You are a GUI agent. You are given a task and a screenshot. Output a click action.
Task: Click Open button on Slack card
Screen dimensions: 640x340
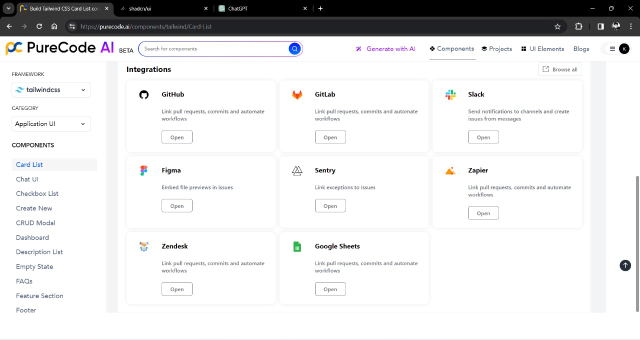coord(483,137)
